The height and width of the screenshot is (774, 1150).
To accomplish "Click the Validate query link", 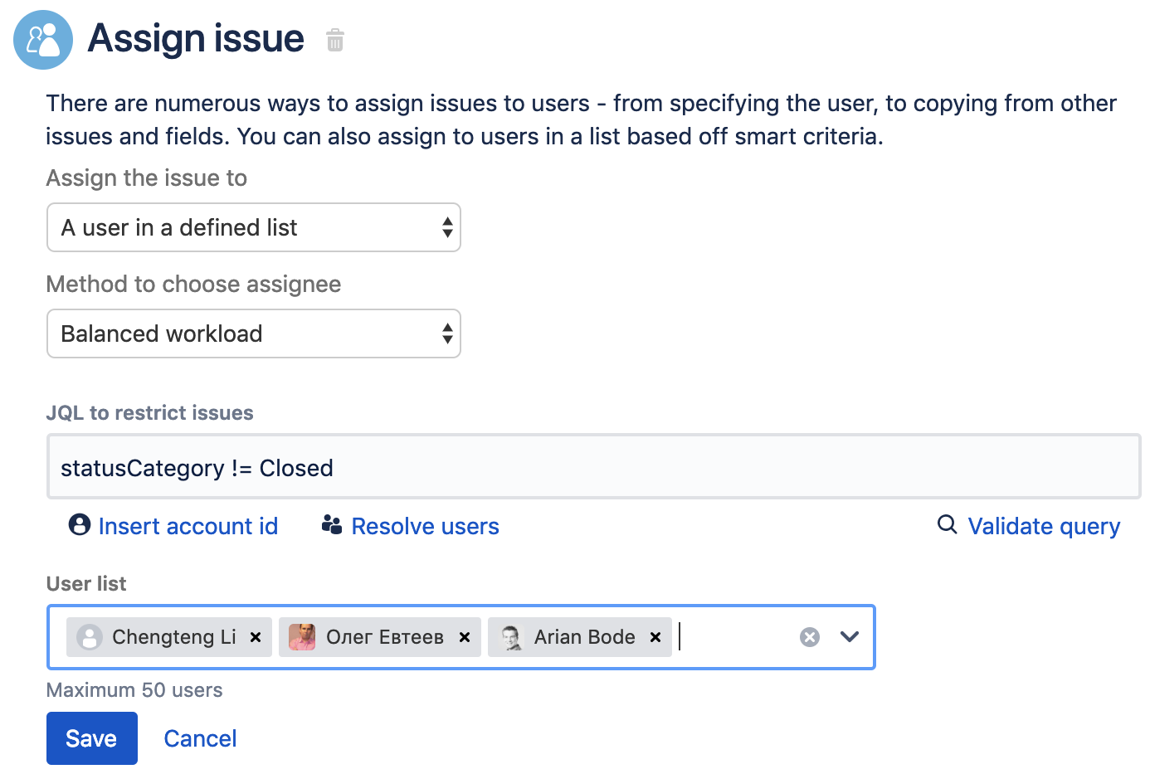I will click(x=1044, y=526).
